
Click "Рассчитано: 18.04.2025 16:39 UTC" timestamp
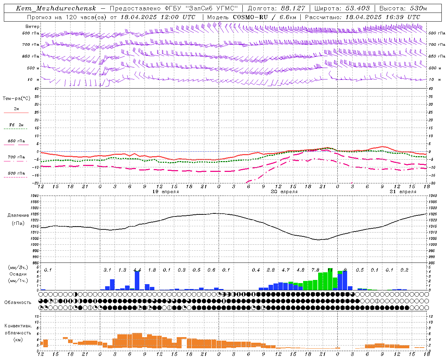[362, 17]
